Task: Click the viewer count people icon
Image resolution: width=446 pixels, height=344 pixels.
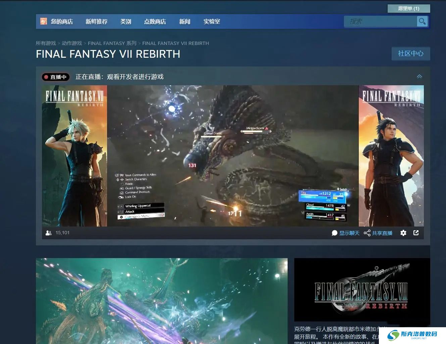Action: point(48,233)
